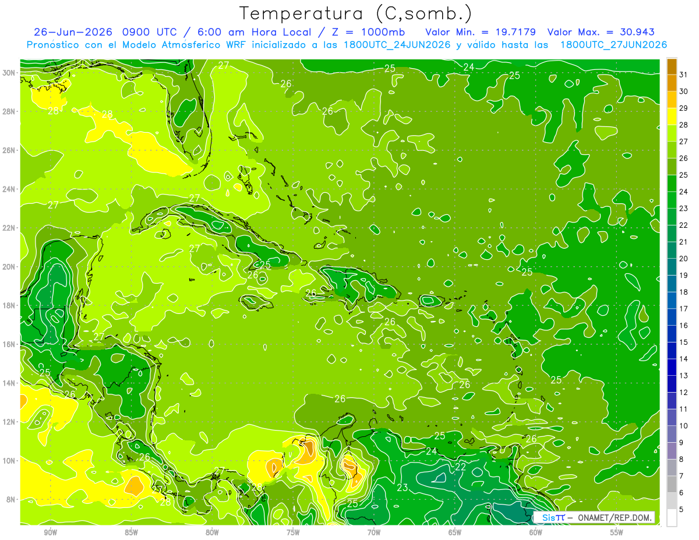Click the "70W" longitude axis label

click(374, 532)
